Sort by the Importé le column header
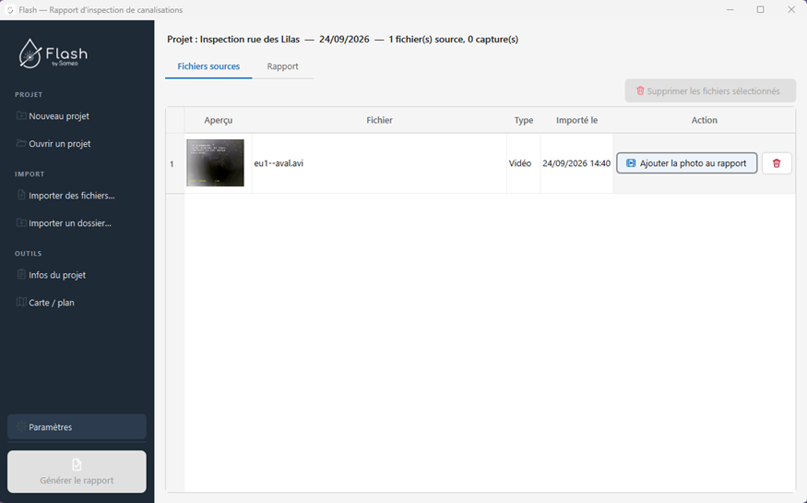 tap(576, 120)
